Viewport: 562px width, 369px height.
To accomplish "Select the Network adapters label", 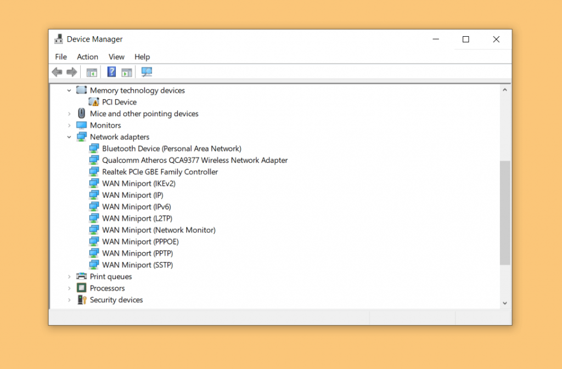I will [x=120, y=137].
